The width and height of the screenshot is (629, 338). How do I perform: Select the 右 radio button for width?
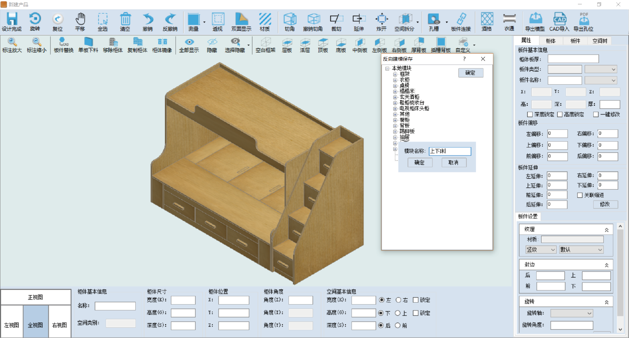click(398, 300)
